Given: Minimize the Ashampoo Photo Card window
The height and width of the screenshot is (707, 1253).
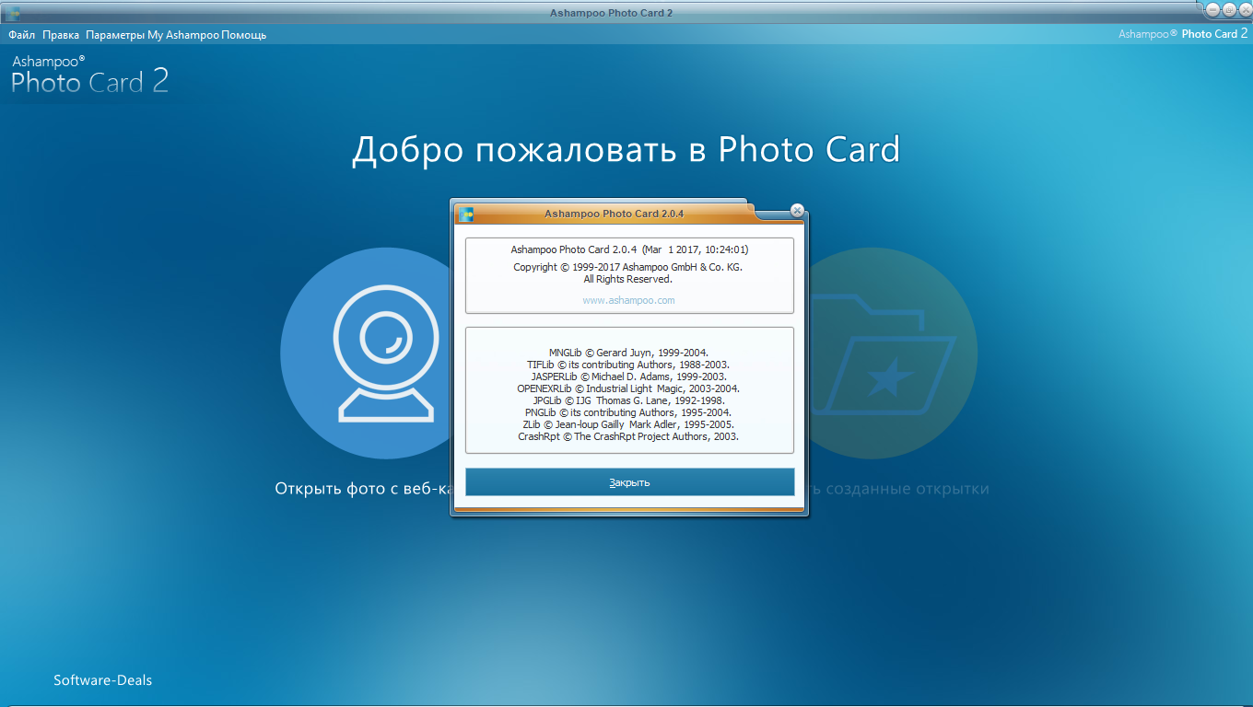Looking at the screenshot, I should click(x=1212, y=9).
